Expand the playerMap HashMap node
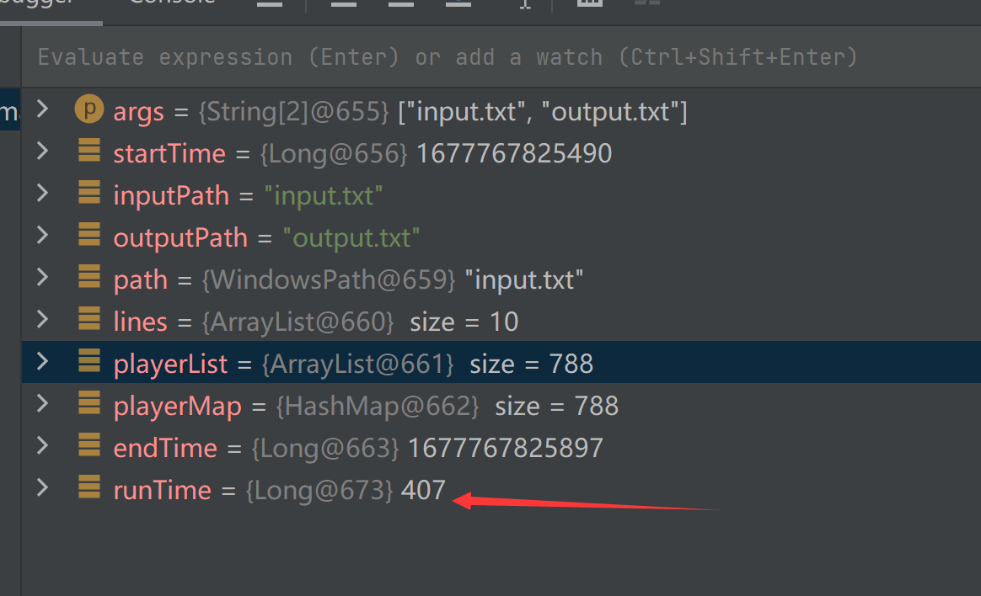Screen dimensions: 981x596 [42, 404]
